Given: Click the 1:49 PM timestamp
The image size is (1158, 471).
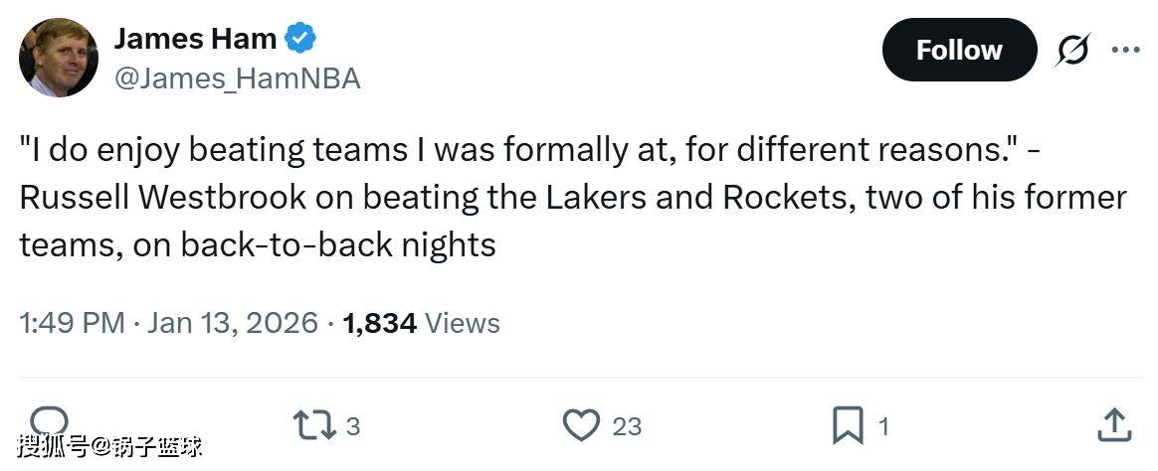Looking at the screenshot, I should tap(72, 323).
